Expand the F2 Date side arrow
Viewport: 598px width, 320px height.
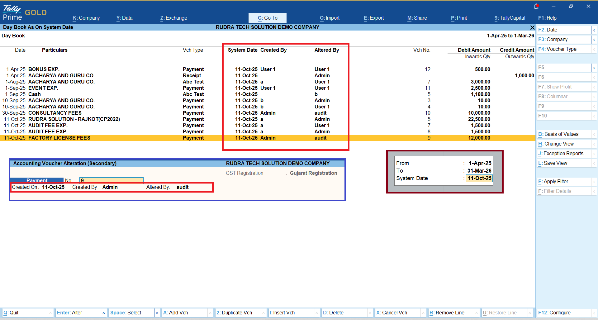(x=594, y=30)
